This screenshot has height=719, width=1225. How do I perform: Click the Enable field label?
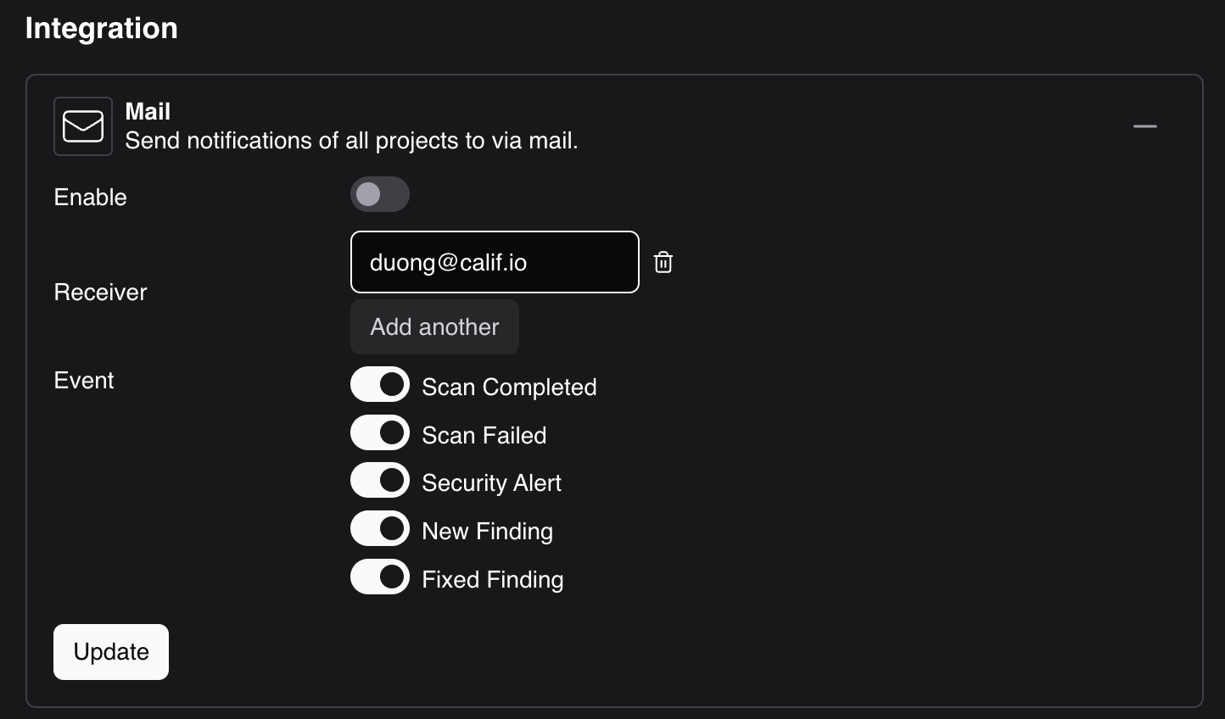(x=90, y=197)
